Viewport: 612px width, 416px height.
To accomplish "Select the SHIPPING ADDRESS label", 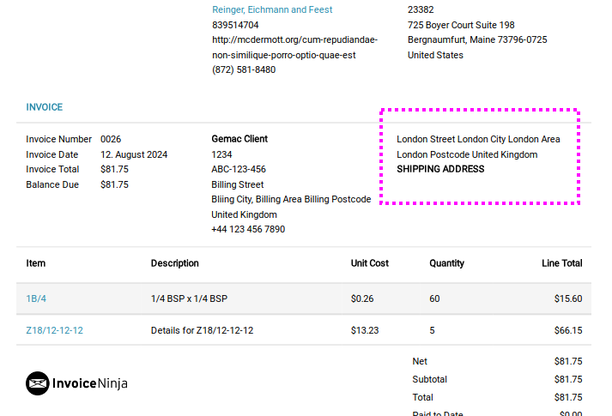I will click(x=440, y=169).
